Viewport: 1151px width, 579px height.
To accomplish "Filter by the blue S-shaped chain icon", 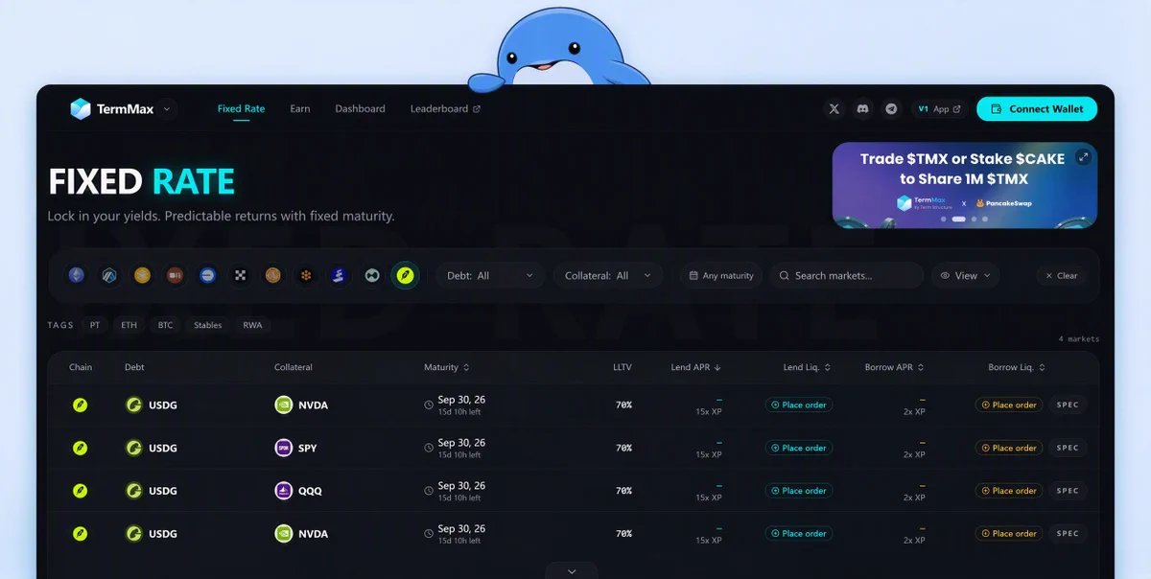I will 338,275.
